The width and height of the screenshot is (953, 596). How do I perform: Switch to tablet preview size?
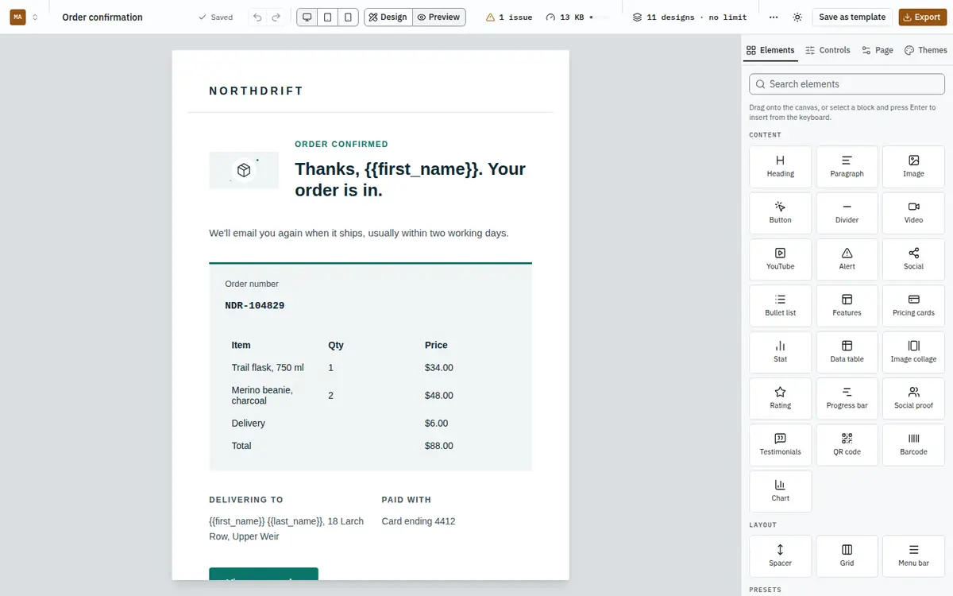click(327, 17)
